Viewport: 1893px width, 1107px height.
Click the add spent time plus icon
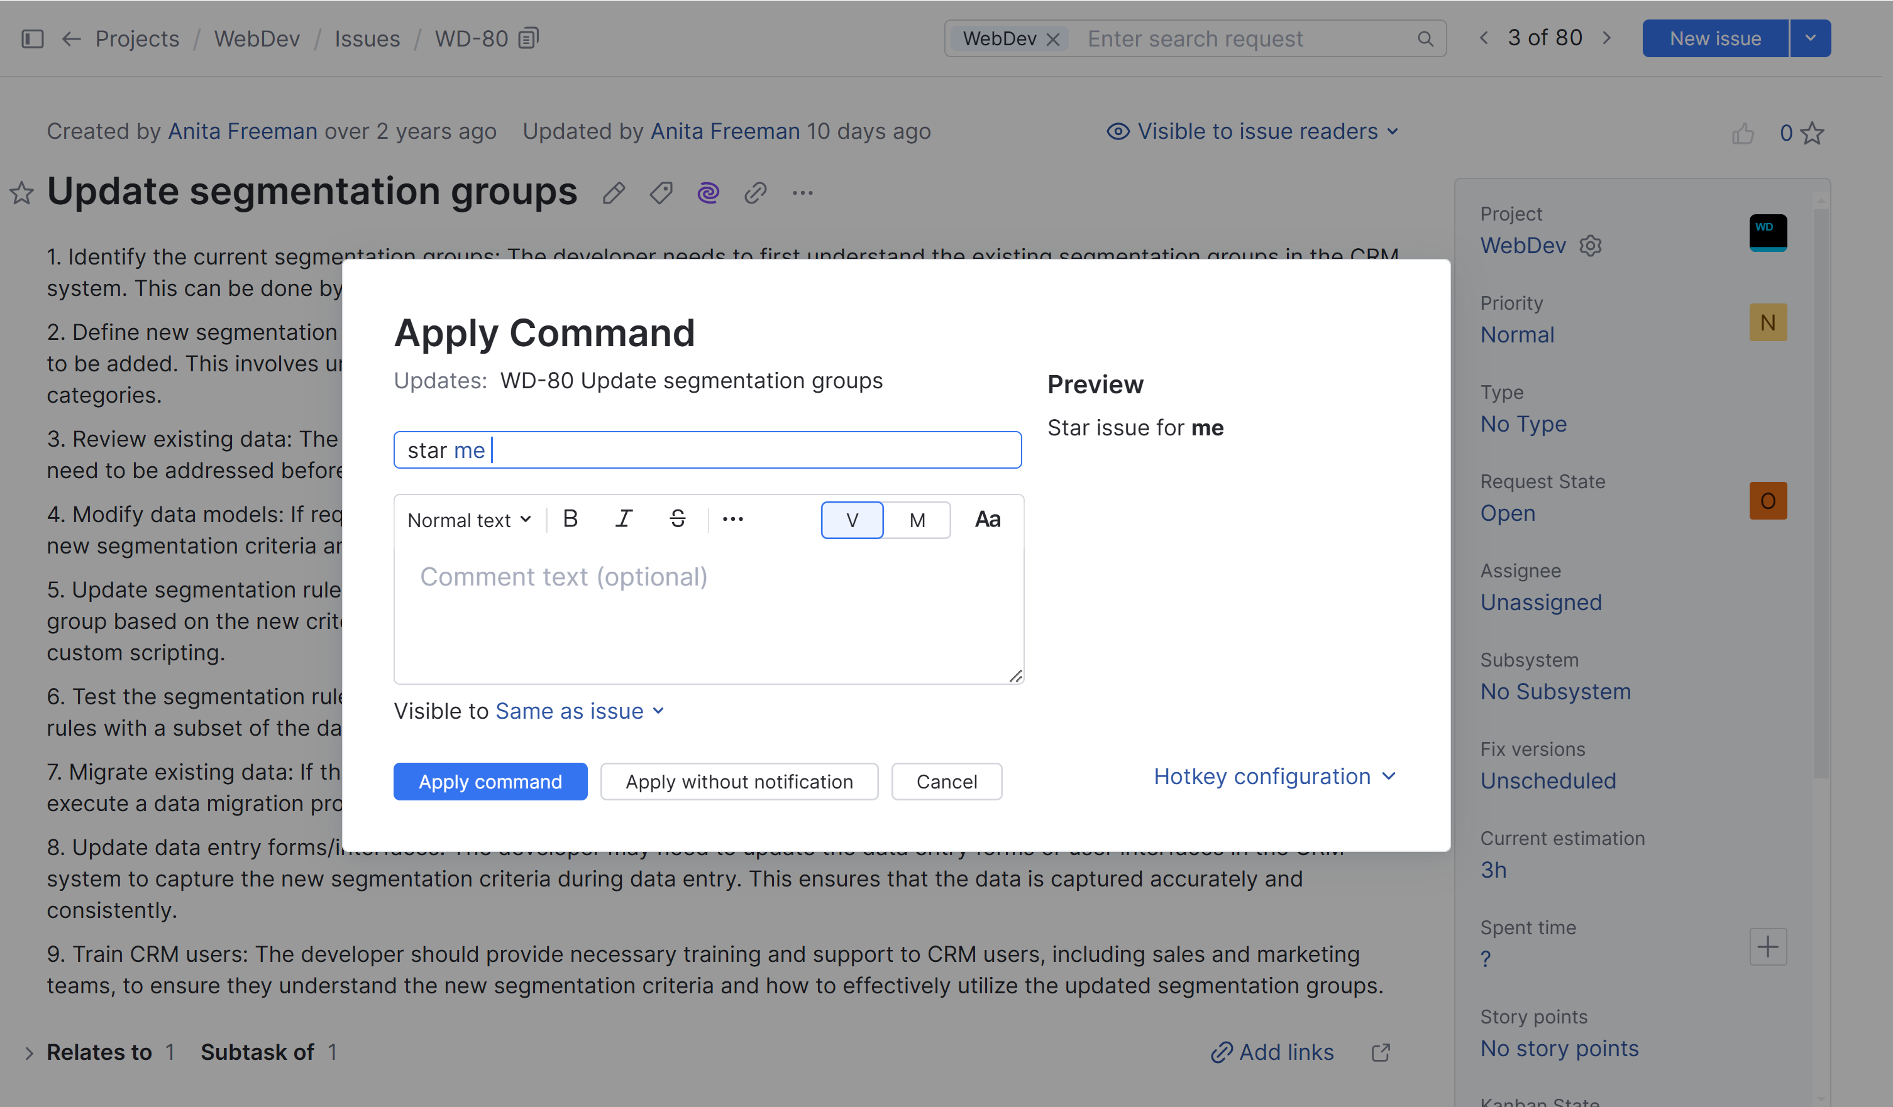point(1767,946)
